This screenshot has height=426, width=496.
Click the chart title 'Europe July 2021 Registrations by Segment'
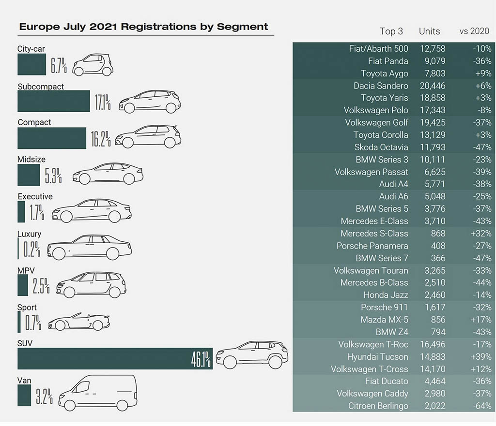(x=143, y=27)
